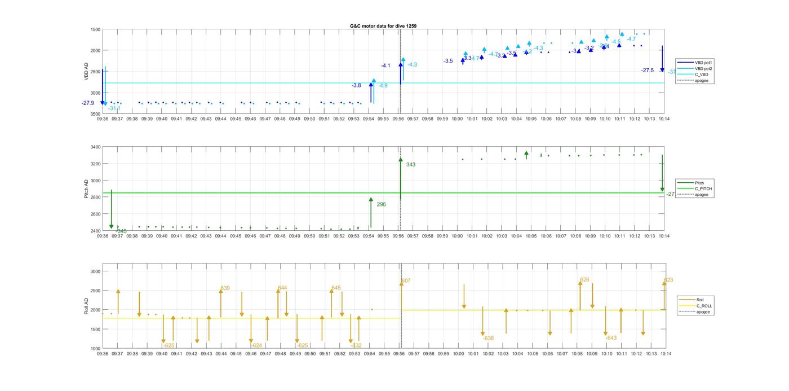Click the "-4.1" VBD data label
789x391 pixels.
pyautogui.click(x=385, y=66)
